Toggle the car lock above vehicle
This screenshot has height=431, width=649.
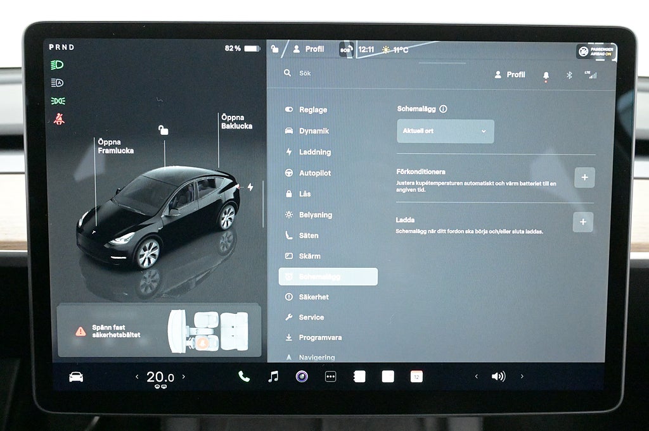click(164, 130)
